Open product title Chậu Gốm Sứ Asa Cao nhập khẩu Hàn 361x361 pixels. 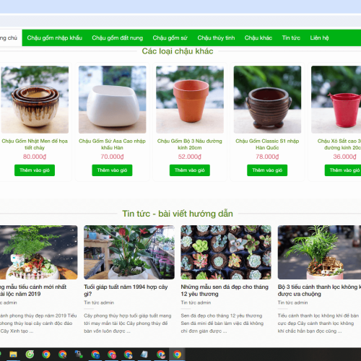tap(112, 144)
